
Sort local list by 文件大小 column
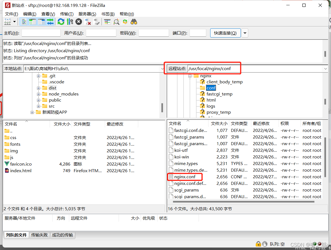61,124
